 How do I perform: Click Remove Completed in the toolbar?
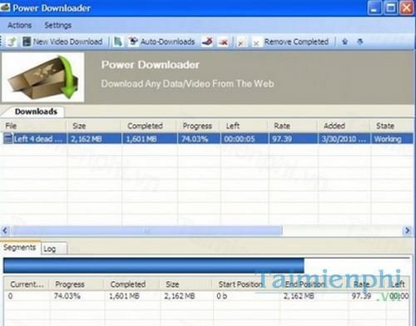coord(296,42)
